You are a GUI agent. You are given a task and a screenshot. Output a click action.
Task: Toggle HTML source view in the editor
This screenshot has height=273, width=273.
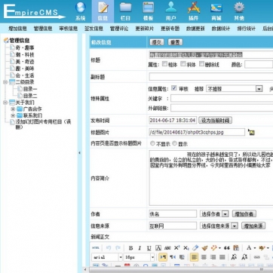[95, 248]
